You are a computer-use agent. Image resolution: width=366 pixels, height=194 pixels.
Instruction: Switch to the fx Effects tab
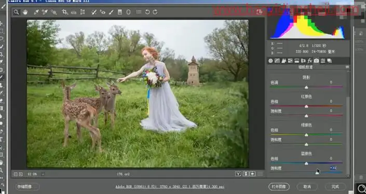click(x=310, y=61)
